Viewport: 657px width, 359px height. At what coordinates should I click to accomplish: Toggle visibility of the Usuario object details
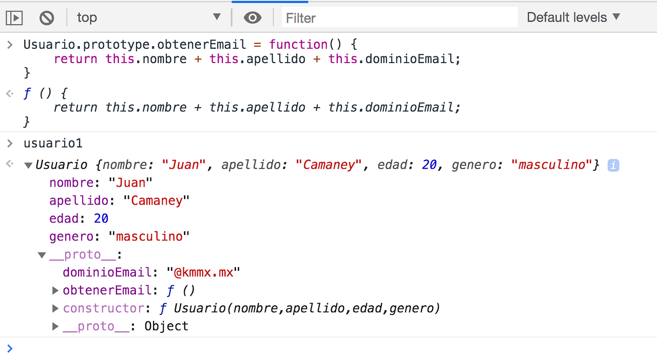[28, 165]
